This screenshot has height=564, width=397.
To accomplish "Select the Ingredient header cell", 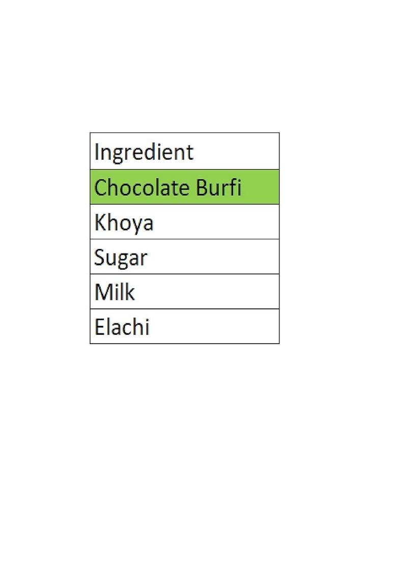I will [x=184, y=151].
